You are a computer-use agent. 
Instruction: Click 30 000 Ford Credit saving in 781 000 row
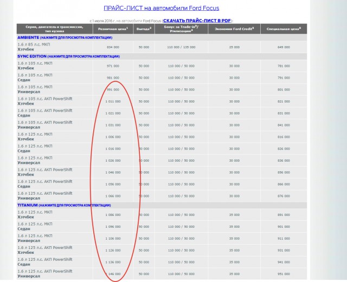tap(234, 66)
